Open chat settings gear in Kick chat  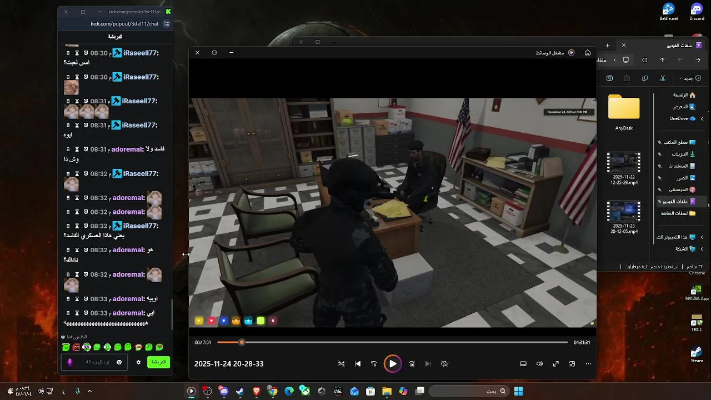pos(138,362)
